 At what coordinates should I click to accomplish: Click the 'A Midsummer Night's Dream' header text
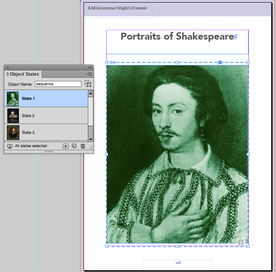tap(117, 8)
